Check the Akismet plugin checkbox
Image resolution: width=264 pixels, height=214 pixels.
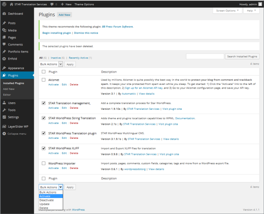coord(44,80)
